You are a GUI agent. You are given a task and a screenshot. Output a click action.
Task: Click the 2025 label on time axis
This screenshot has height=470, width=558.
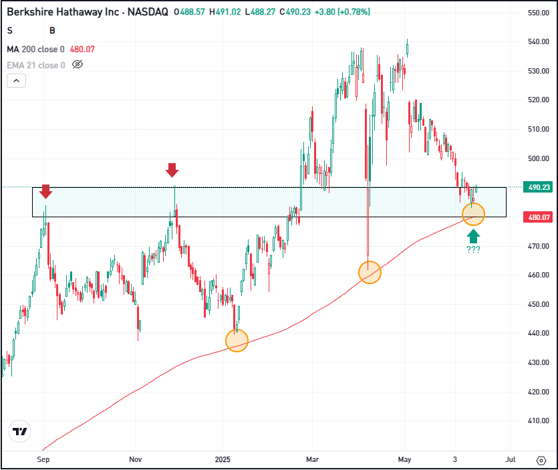pos(223,459)
